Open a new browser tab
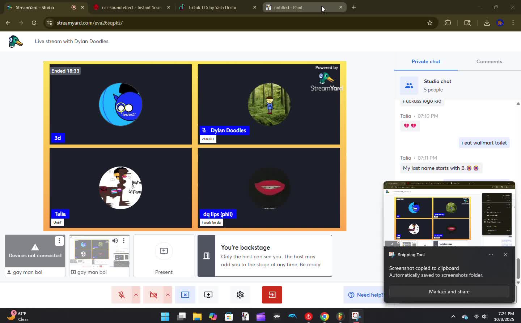521x323 pixels. point(354,7)
